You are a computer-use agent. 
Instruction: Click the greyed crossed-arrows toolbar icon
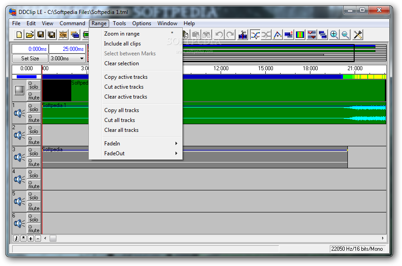[x=266, y=35]
